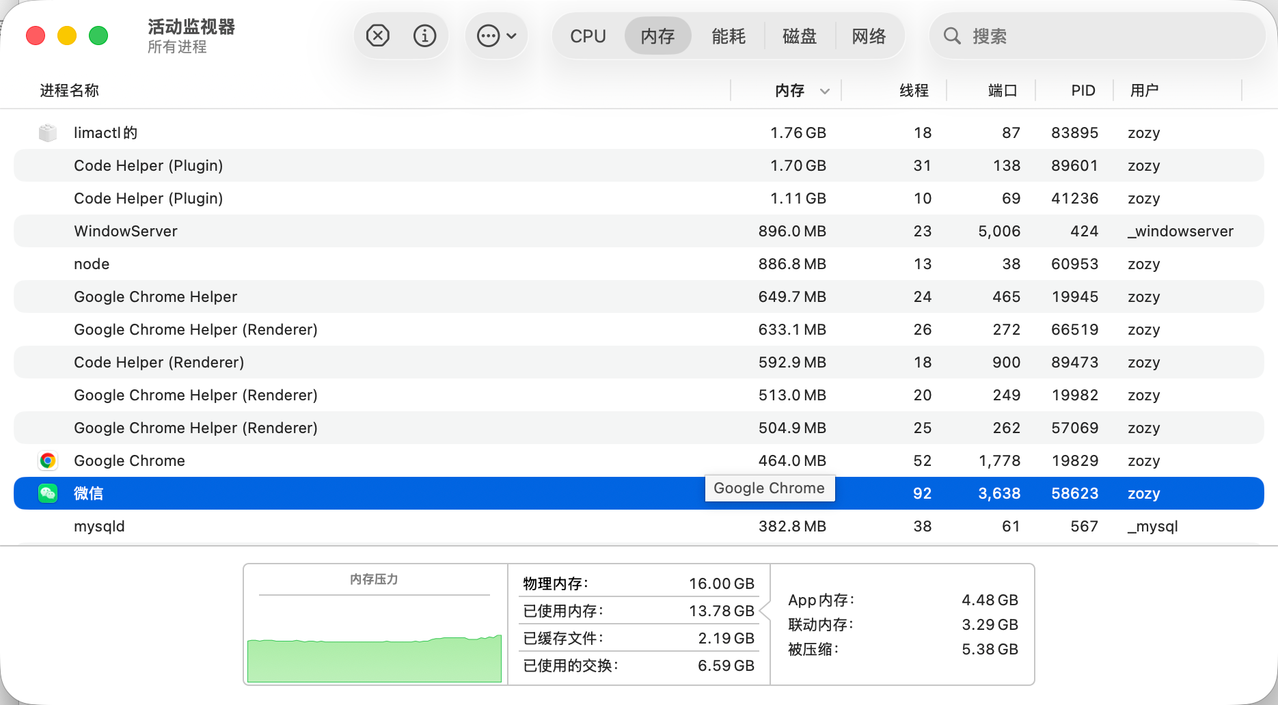Click the stop process (X) toolbar icon
1278x705 pixels.
tap(378, 36)
